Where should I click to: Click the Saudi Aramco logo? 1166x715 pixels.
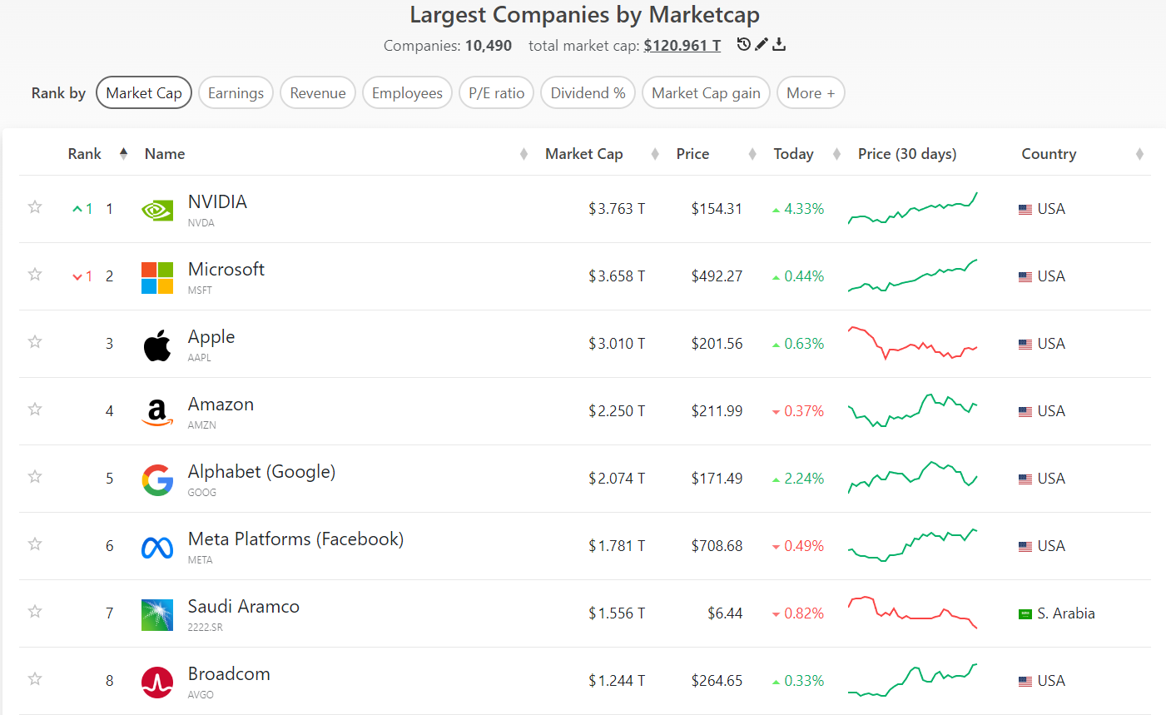pos(157,615)
